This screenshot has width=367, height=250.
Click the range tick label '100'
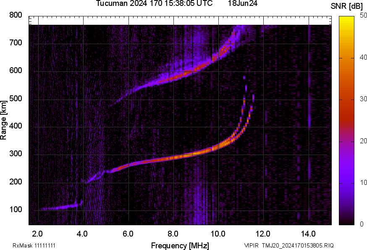coord(16,209)
